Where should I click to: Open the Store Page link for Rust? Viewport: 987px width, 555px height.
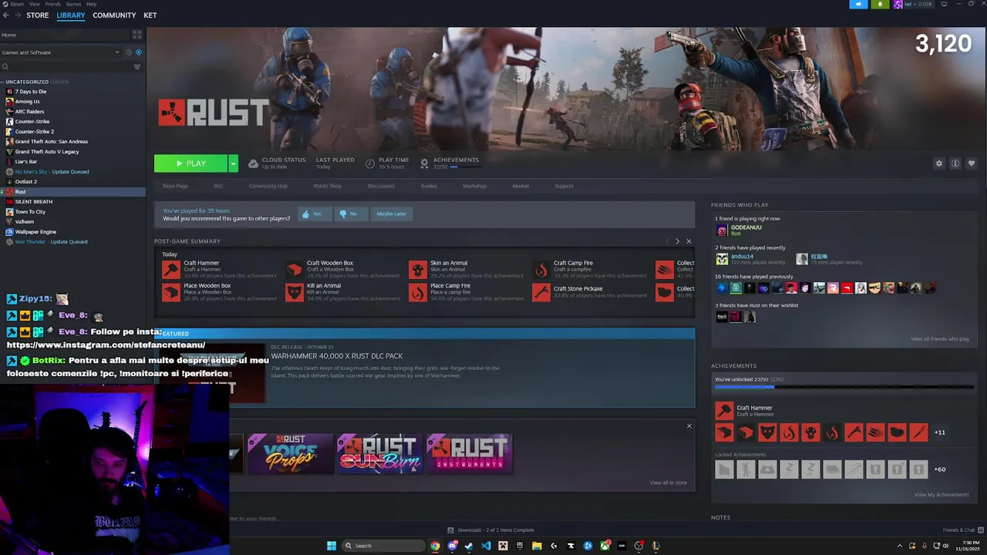175,186
